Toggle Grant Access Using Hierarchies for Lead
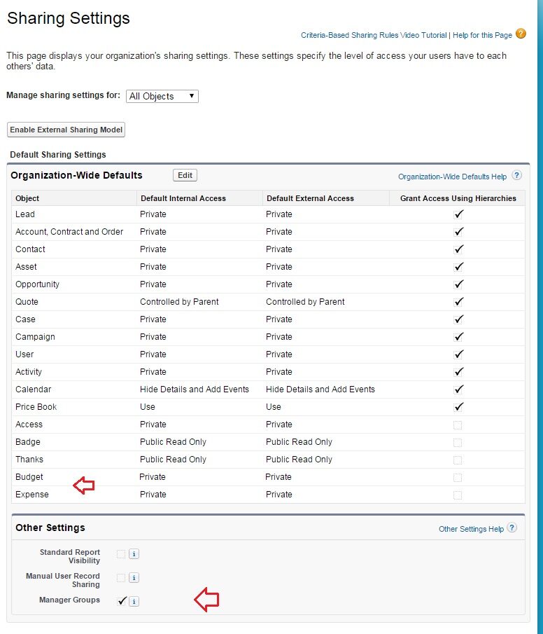The image size is (543, 634). pyautogui.click(x=458, y=214)
